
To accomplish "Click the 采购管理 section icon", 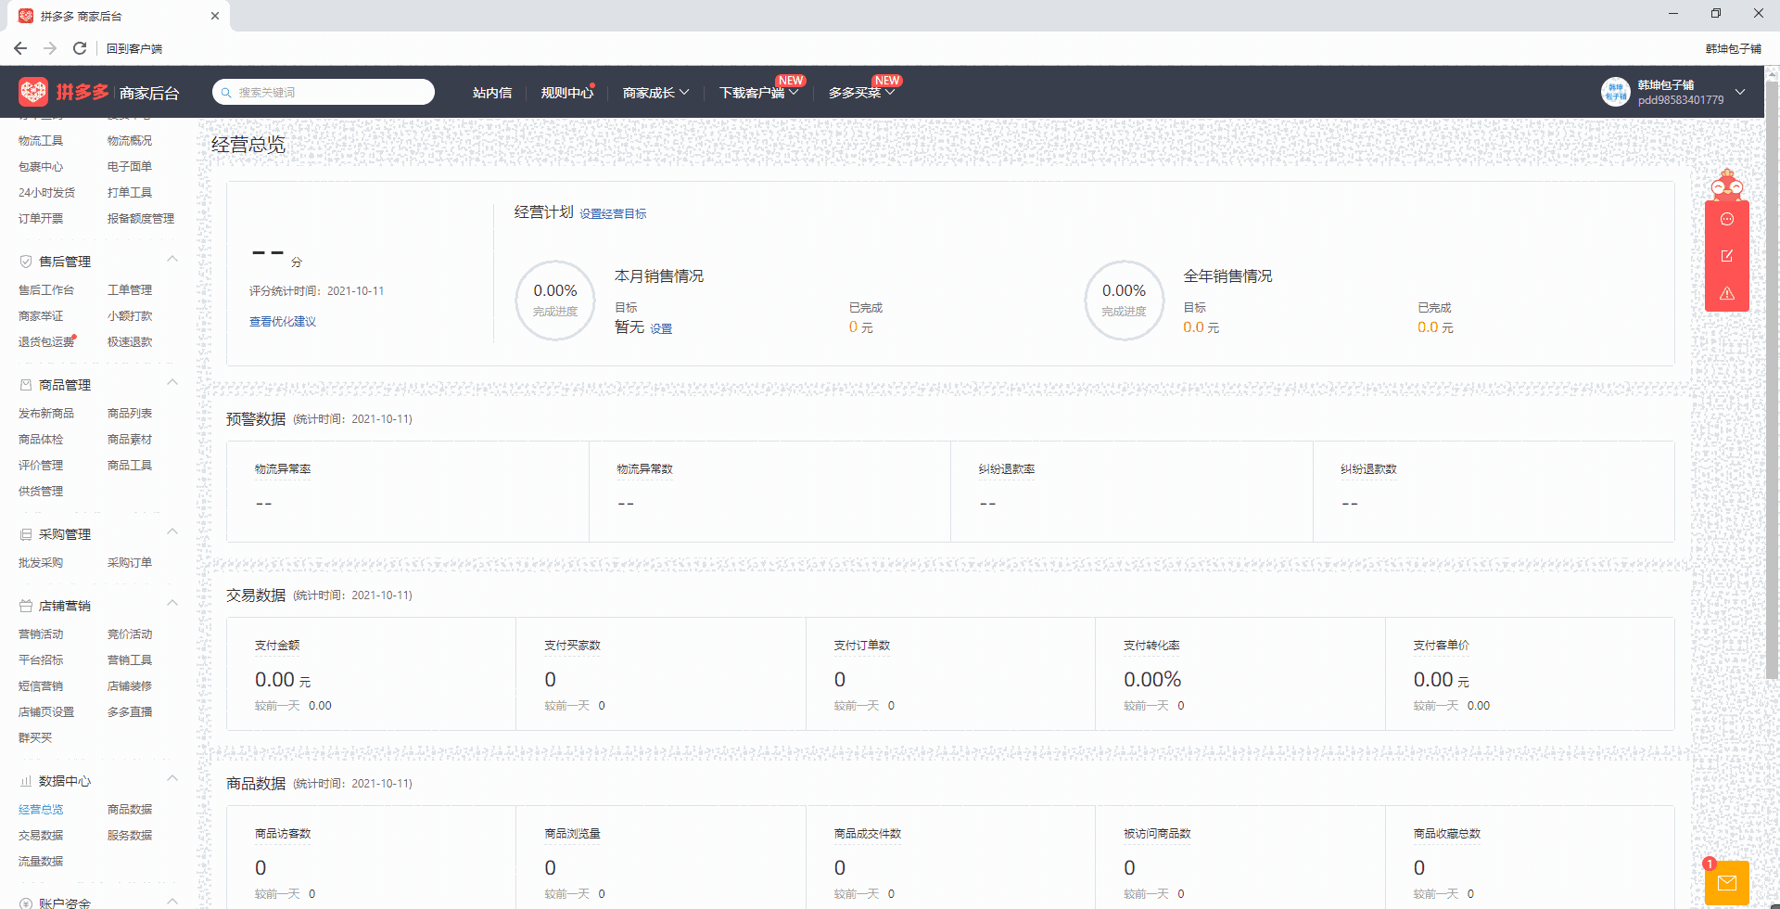I will pos(25,533).
